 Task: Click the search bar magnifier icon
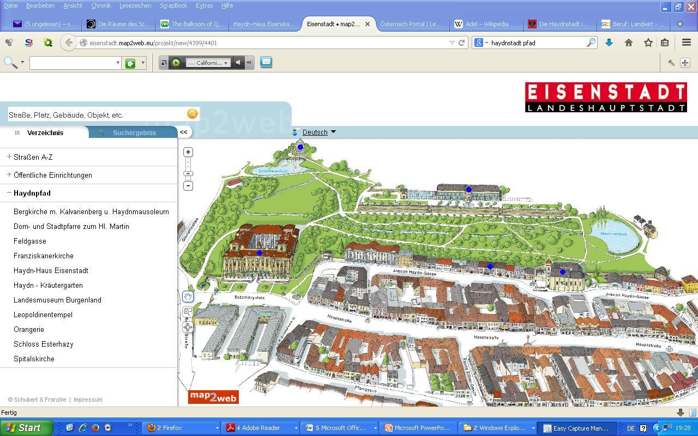click(591, 43)
